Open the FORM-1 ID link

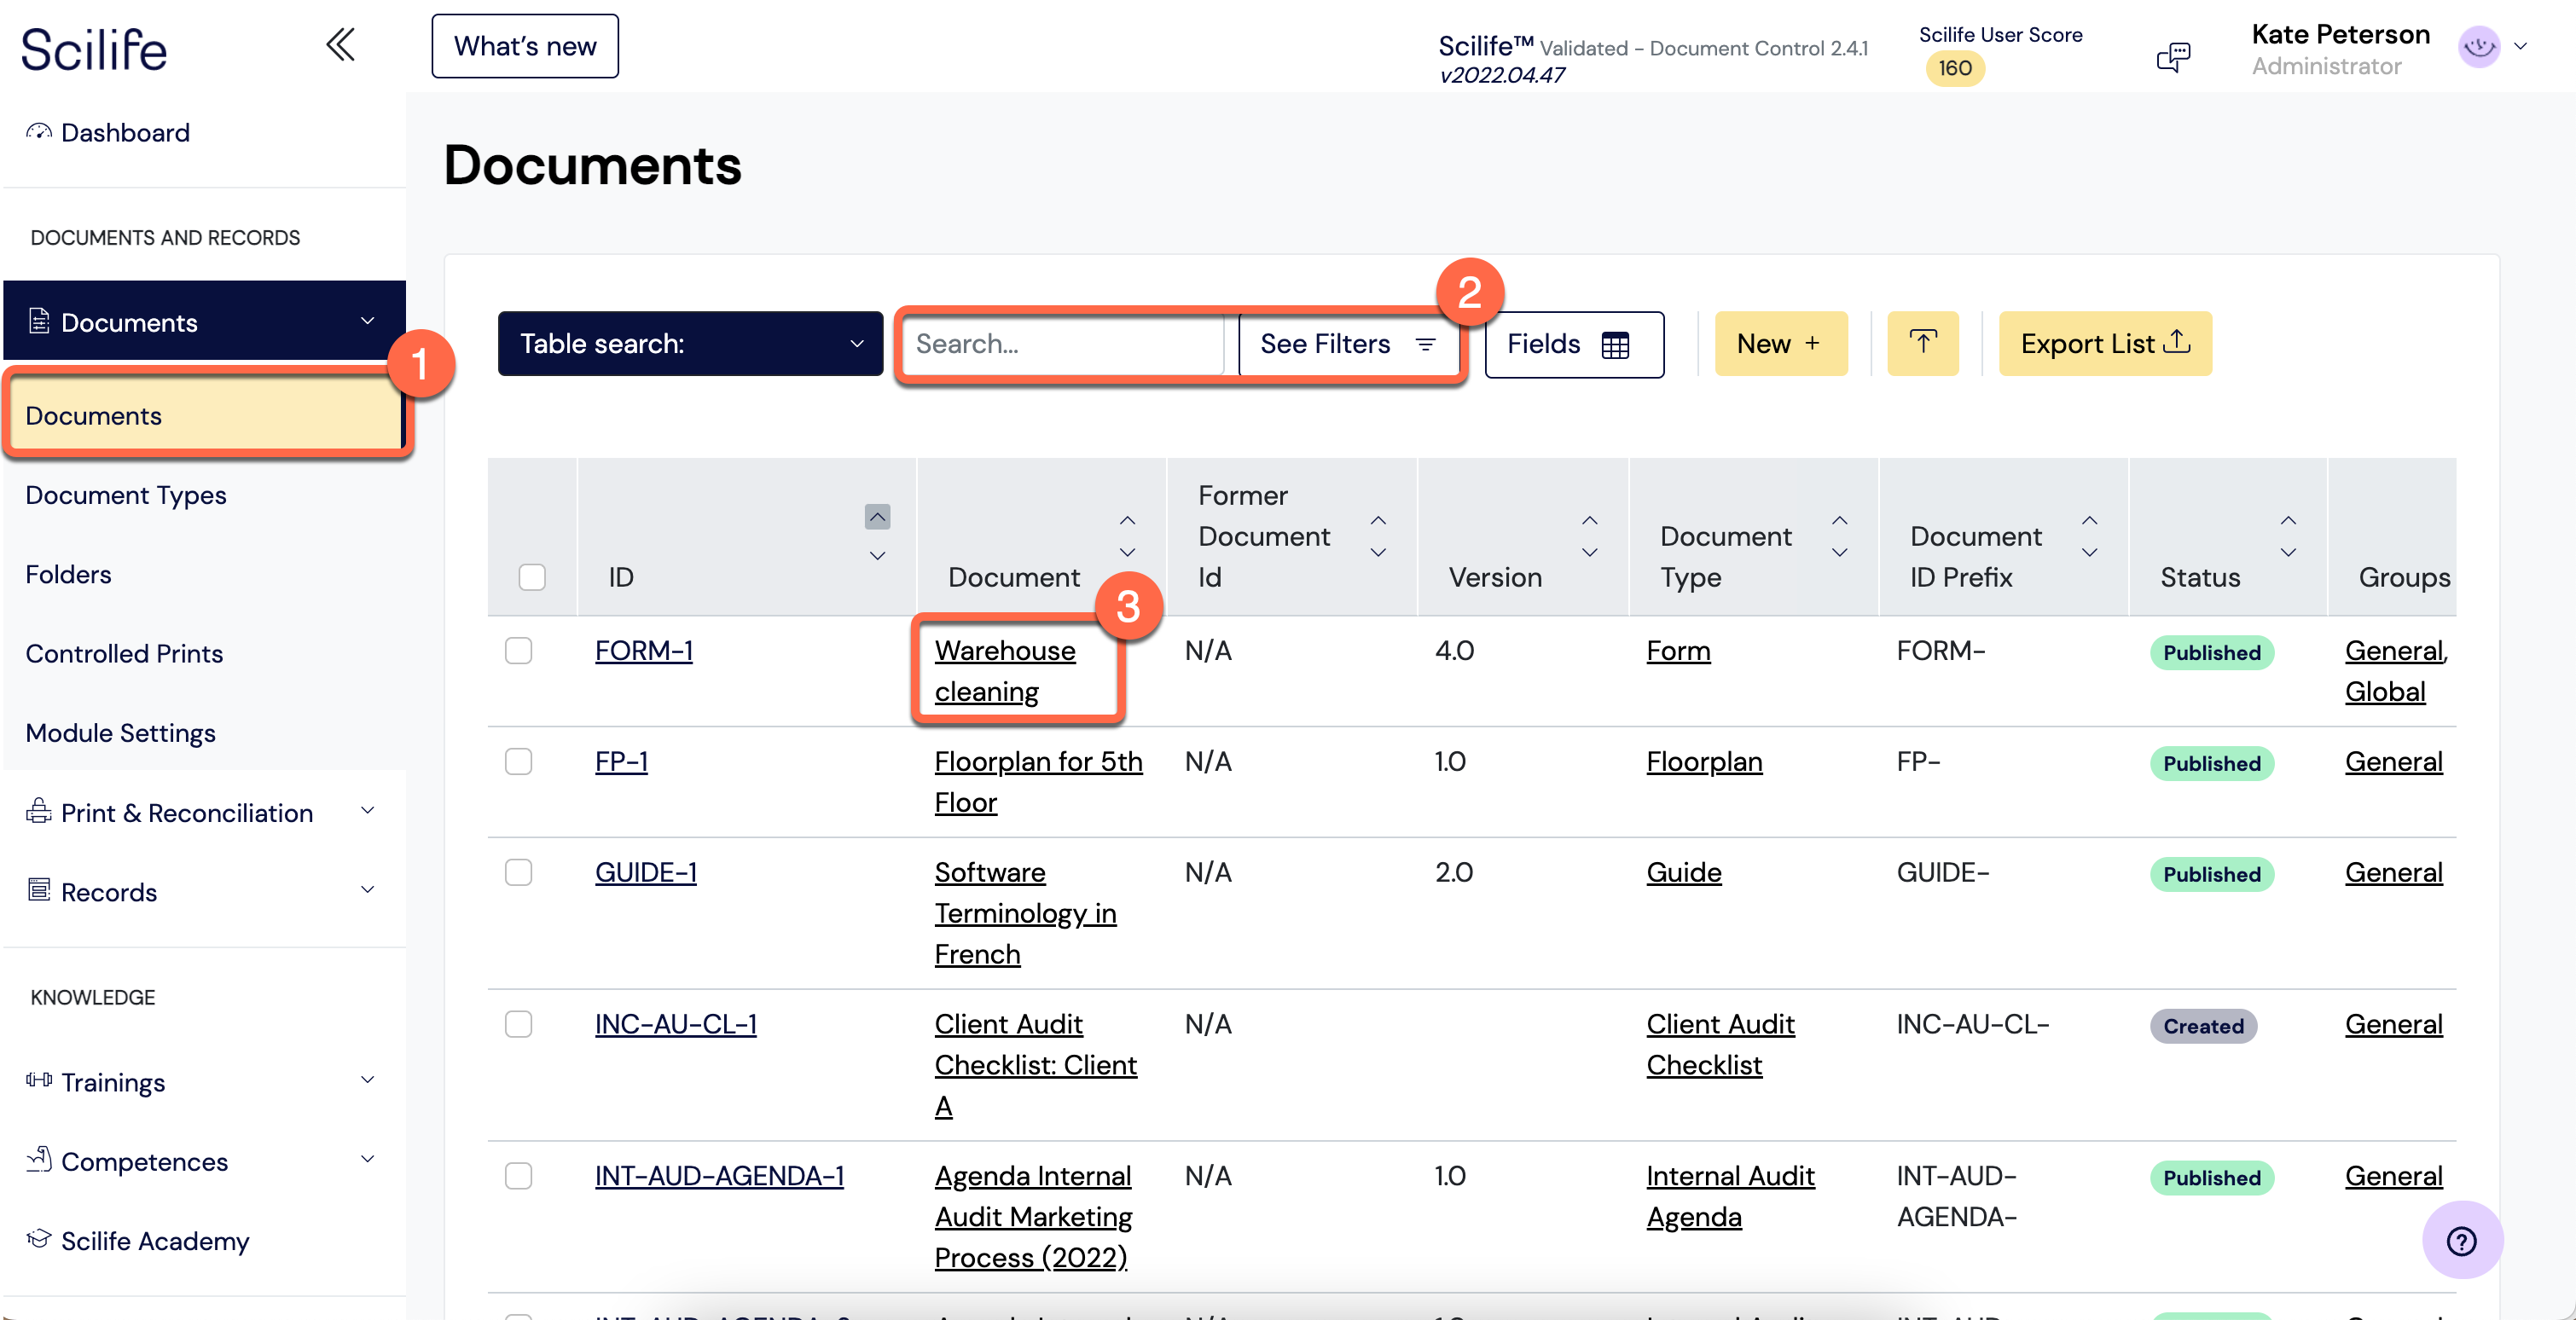pyautogui.click(x=643, y=651)
